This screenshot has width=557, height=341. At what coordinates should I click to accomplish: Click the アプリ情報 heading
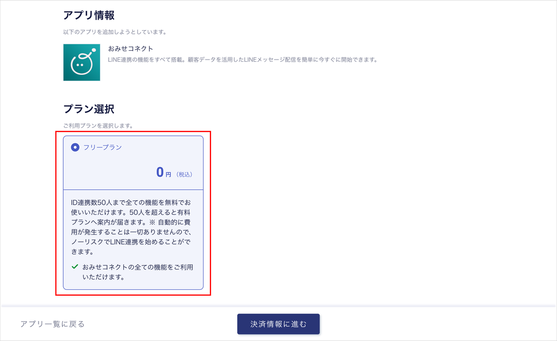click(89, 15)
